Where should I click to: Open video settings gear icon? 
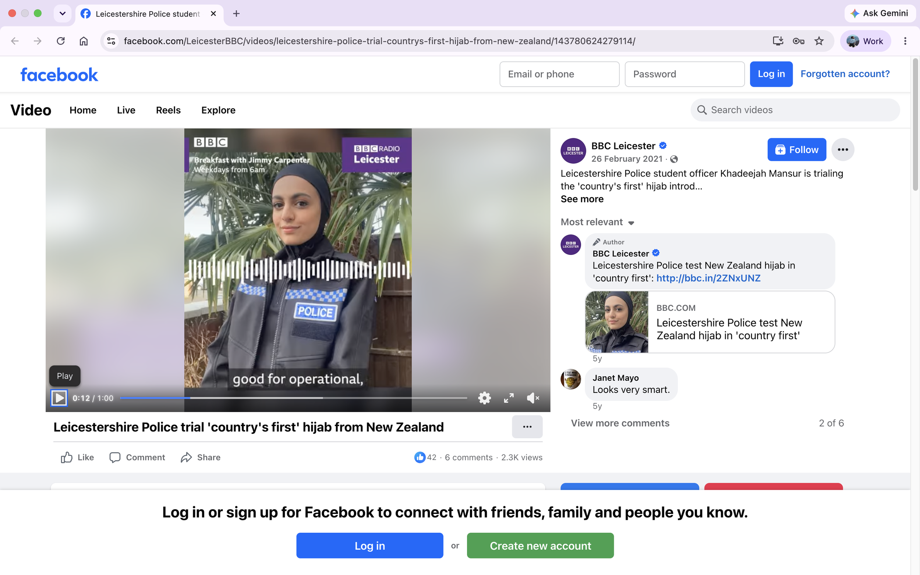[484, 398]
